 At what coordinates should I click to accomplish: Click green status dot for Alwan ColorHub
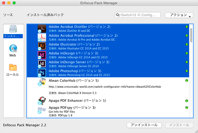(187, 80)
